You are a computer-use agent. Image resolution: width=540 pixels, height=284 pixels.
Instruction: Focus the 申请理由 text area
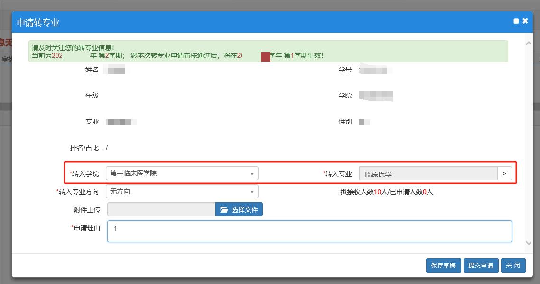309,231
